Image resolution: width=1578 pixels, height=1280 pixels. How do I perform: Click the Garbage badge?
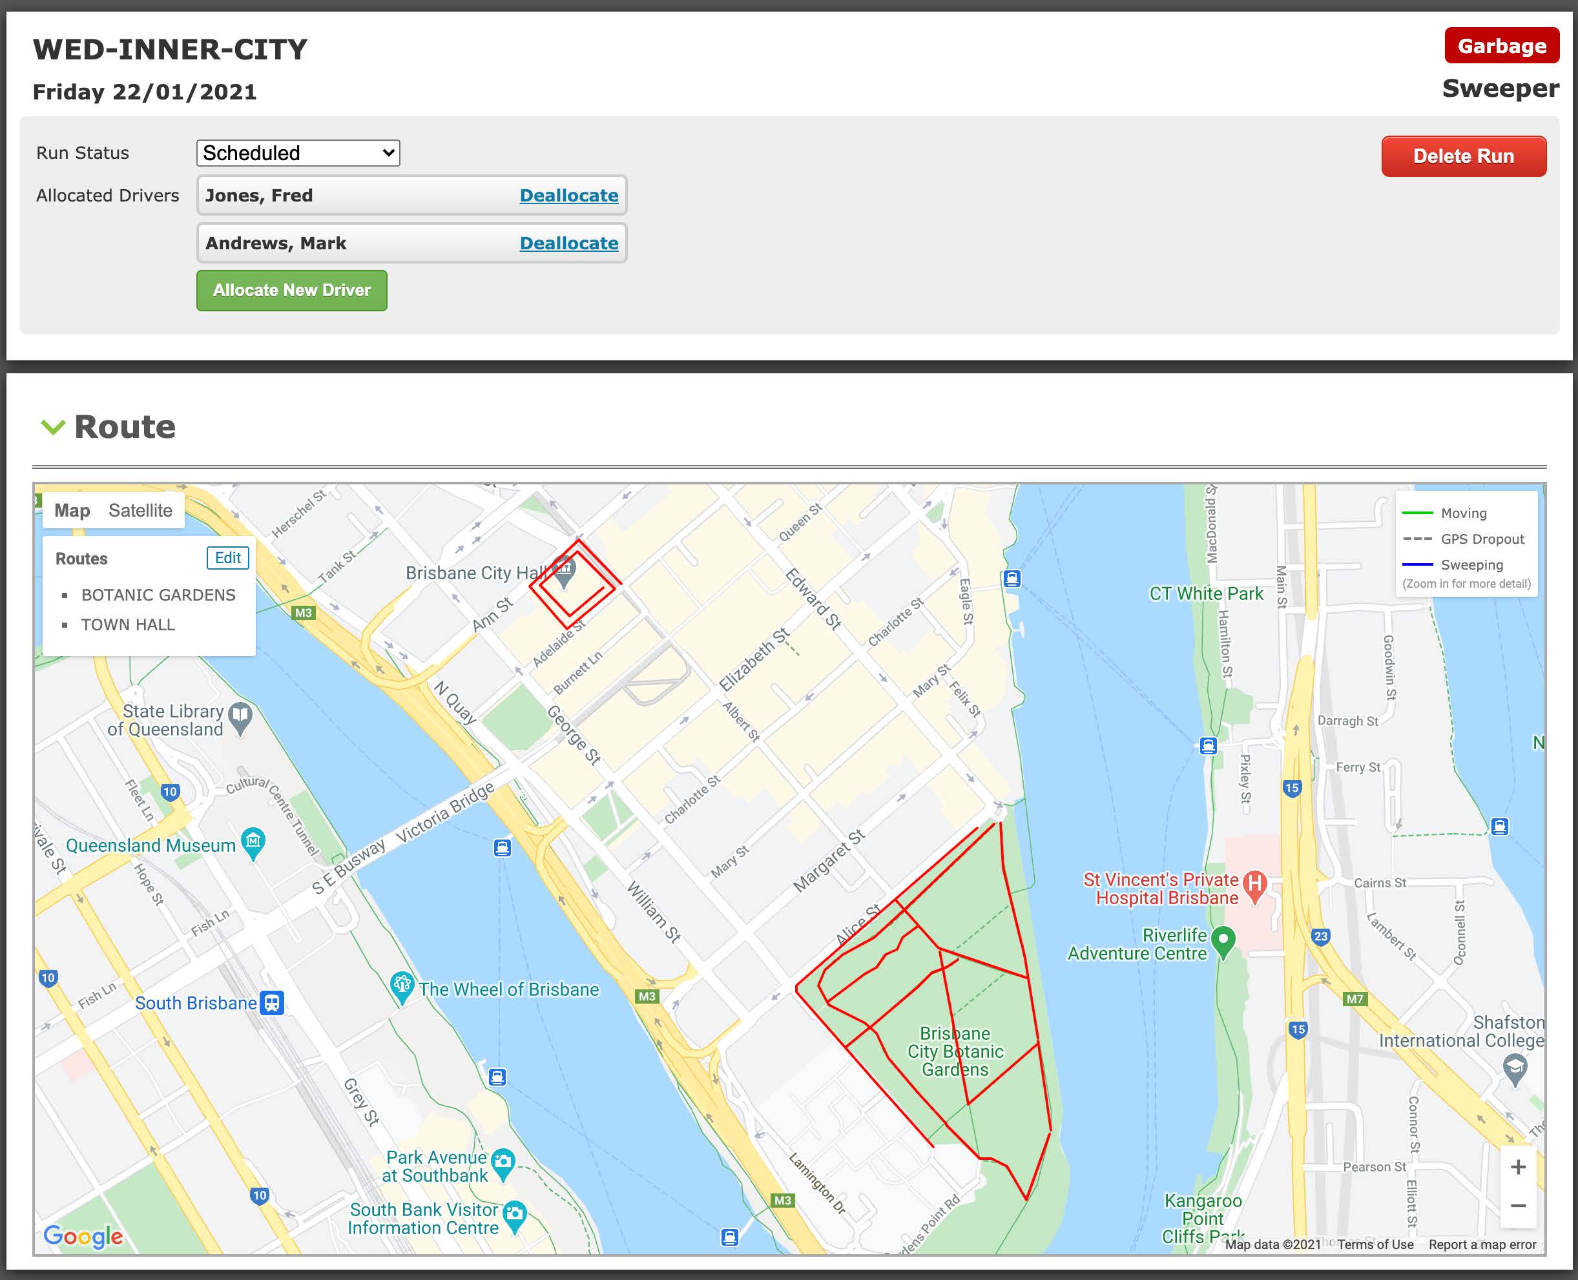[x=1501, y=46]
